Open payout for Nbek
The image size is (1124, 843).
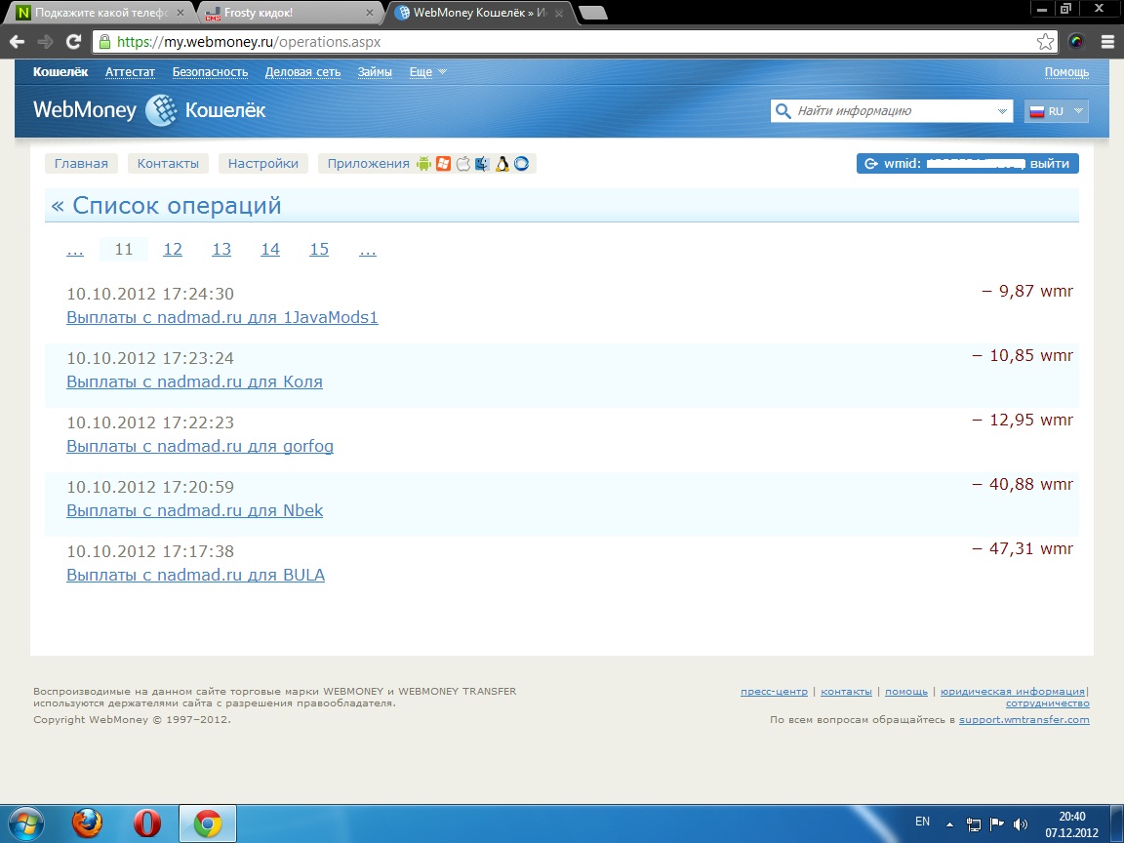pyautogui.click(x=195, y=510)
